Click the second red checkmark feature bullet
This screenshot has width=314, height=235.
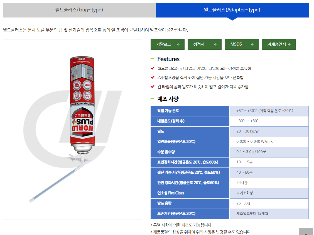[x=153, y=77]
